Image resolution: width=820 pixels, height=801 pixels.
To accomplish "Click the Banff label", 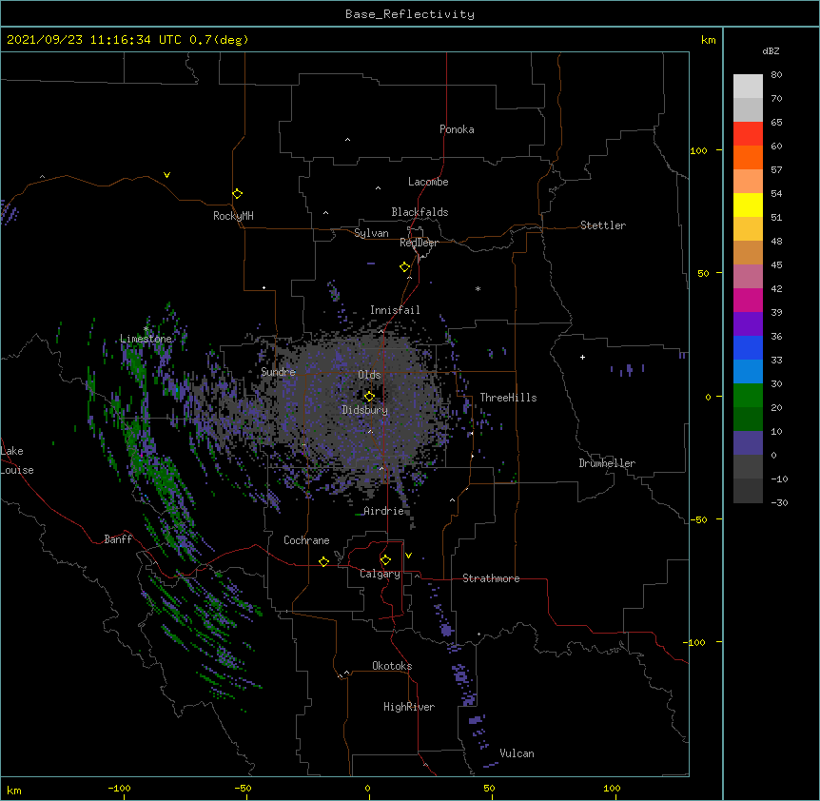I will (x=118, y=539).
